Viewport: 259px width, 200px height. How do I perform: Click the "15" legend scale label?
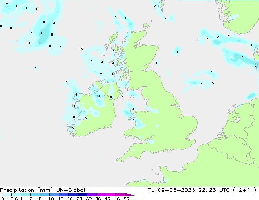point(60,198)
